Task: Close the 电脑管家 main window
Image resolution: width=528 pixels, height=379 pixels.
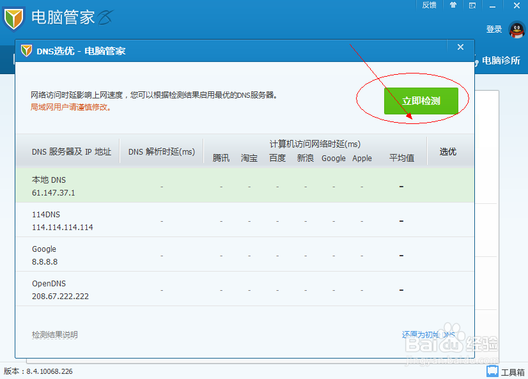Action: tap(516, 5)
